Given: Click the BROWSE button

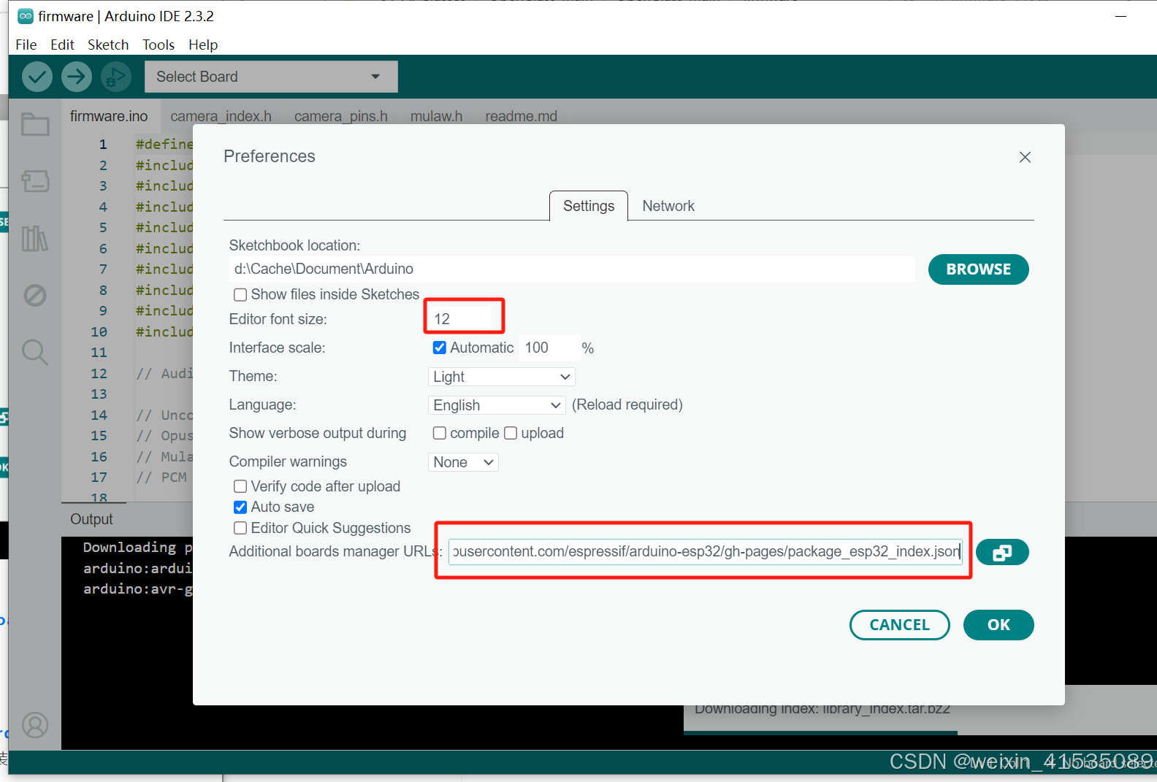Looking at the screenshot, I should [978, 269].
